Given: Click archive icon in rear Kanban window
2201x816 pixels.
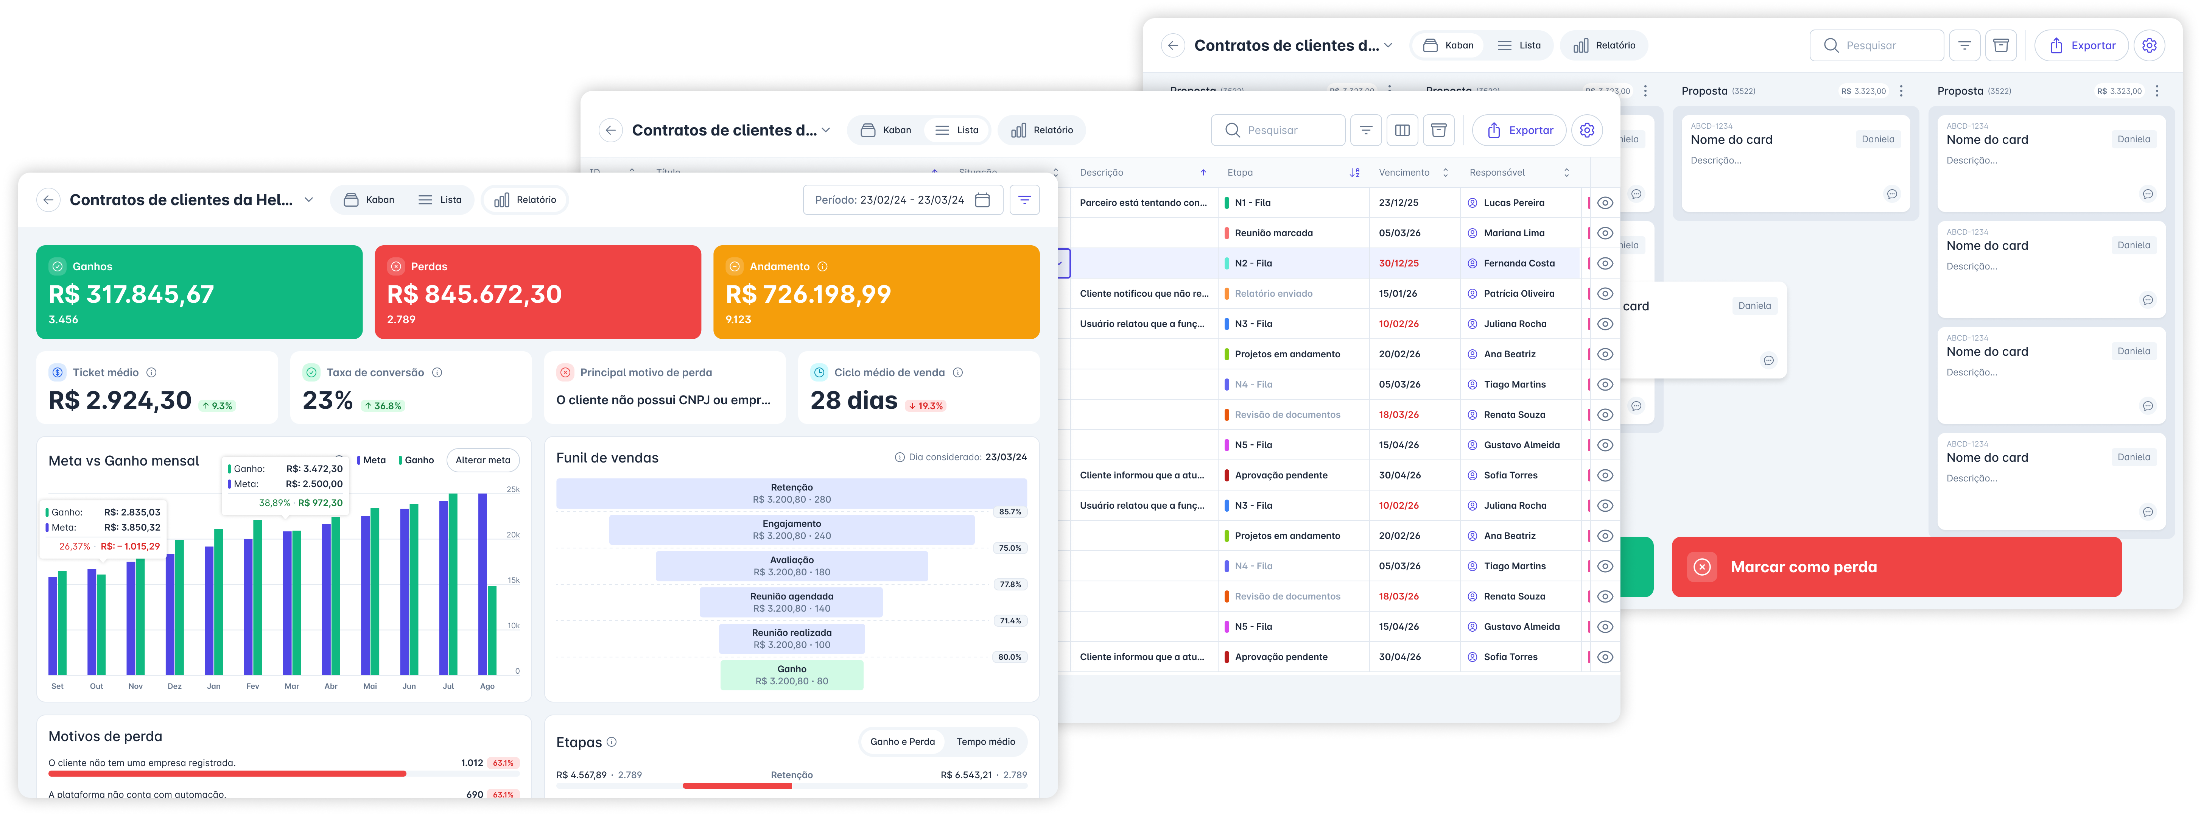Looking at the screenshot, I should coord(2001,45).
